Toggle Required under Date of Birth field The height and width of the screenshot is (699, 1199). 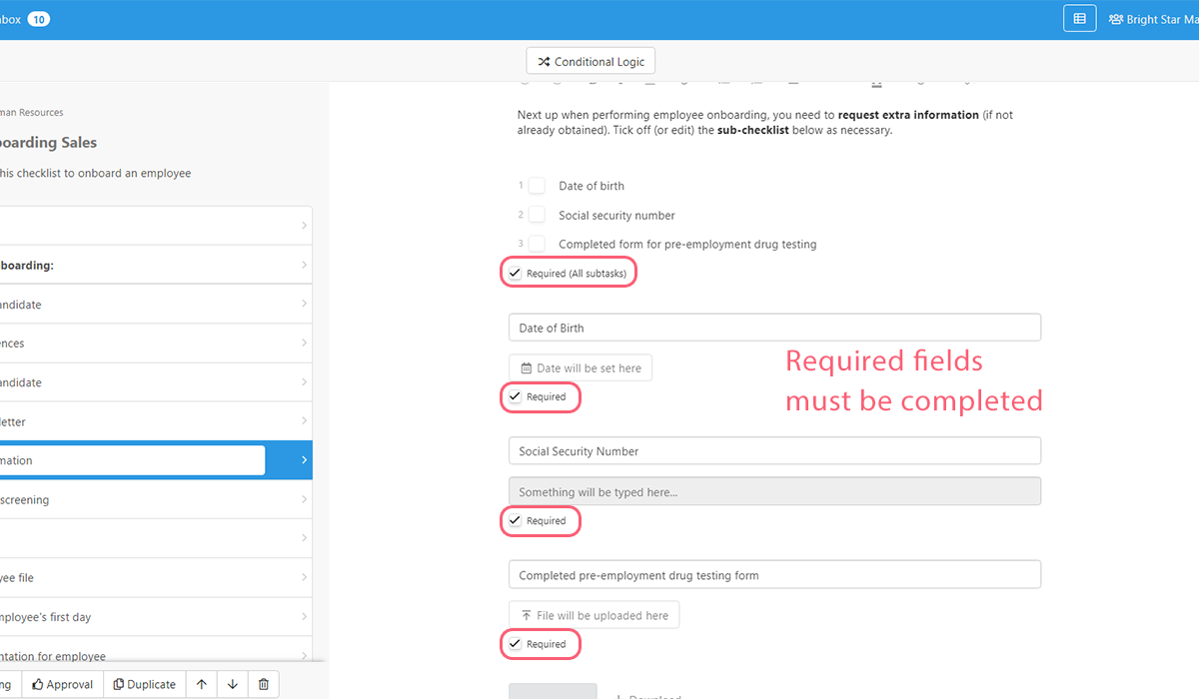pos(515,396)
